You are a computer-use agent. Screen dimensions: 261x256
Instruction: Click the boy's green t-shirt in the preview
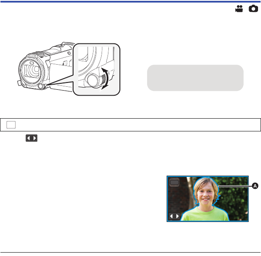205,214
